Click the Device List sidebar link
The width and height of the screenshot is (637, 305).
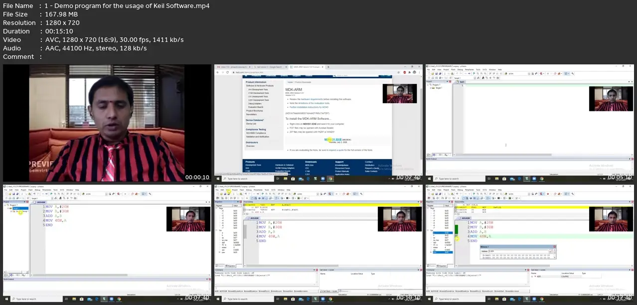coord(251,123)
